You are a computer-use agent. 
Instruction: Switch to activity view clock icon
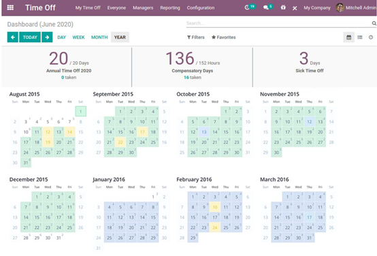[x=371, y=37]
